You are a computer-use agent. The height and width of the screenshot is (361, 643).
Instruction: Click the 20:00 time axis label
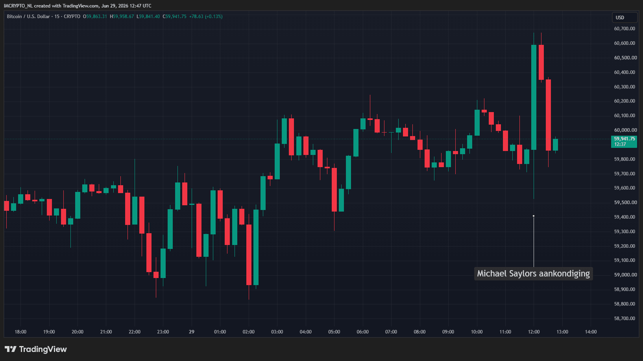[x=78, y=332]
